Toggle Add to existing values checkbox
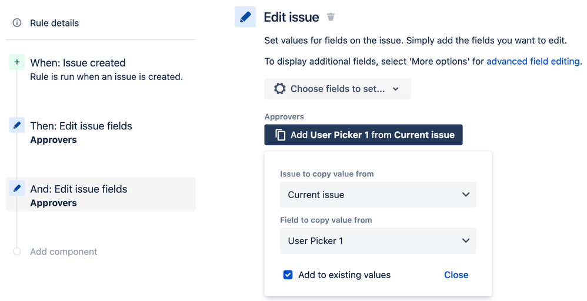Viewport: 587px width, 301px height. [x=288, y=275]
